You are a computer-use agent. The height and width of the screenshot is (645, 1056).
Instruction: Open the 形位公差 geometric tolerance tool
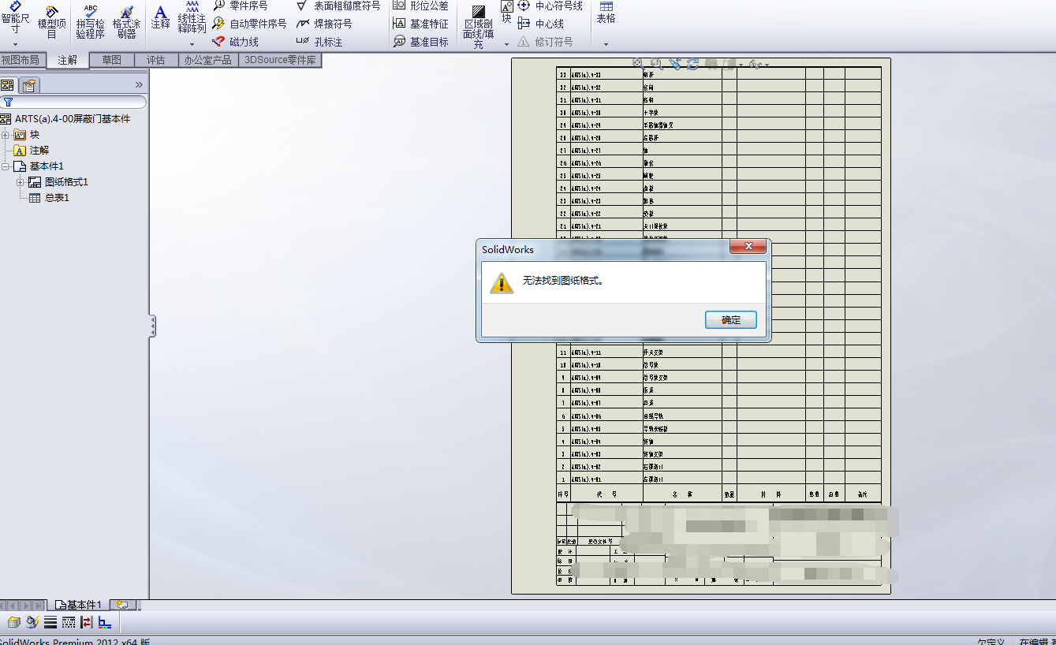(x=420, y=6)
